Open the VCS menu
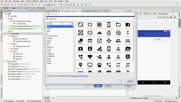Image resolution: width=181 pixels, height=102 pixels. click(x=55, y=1)
